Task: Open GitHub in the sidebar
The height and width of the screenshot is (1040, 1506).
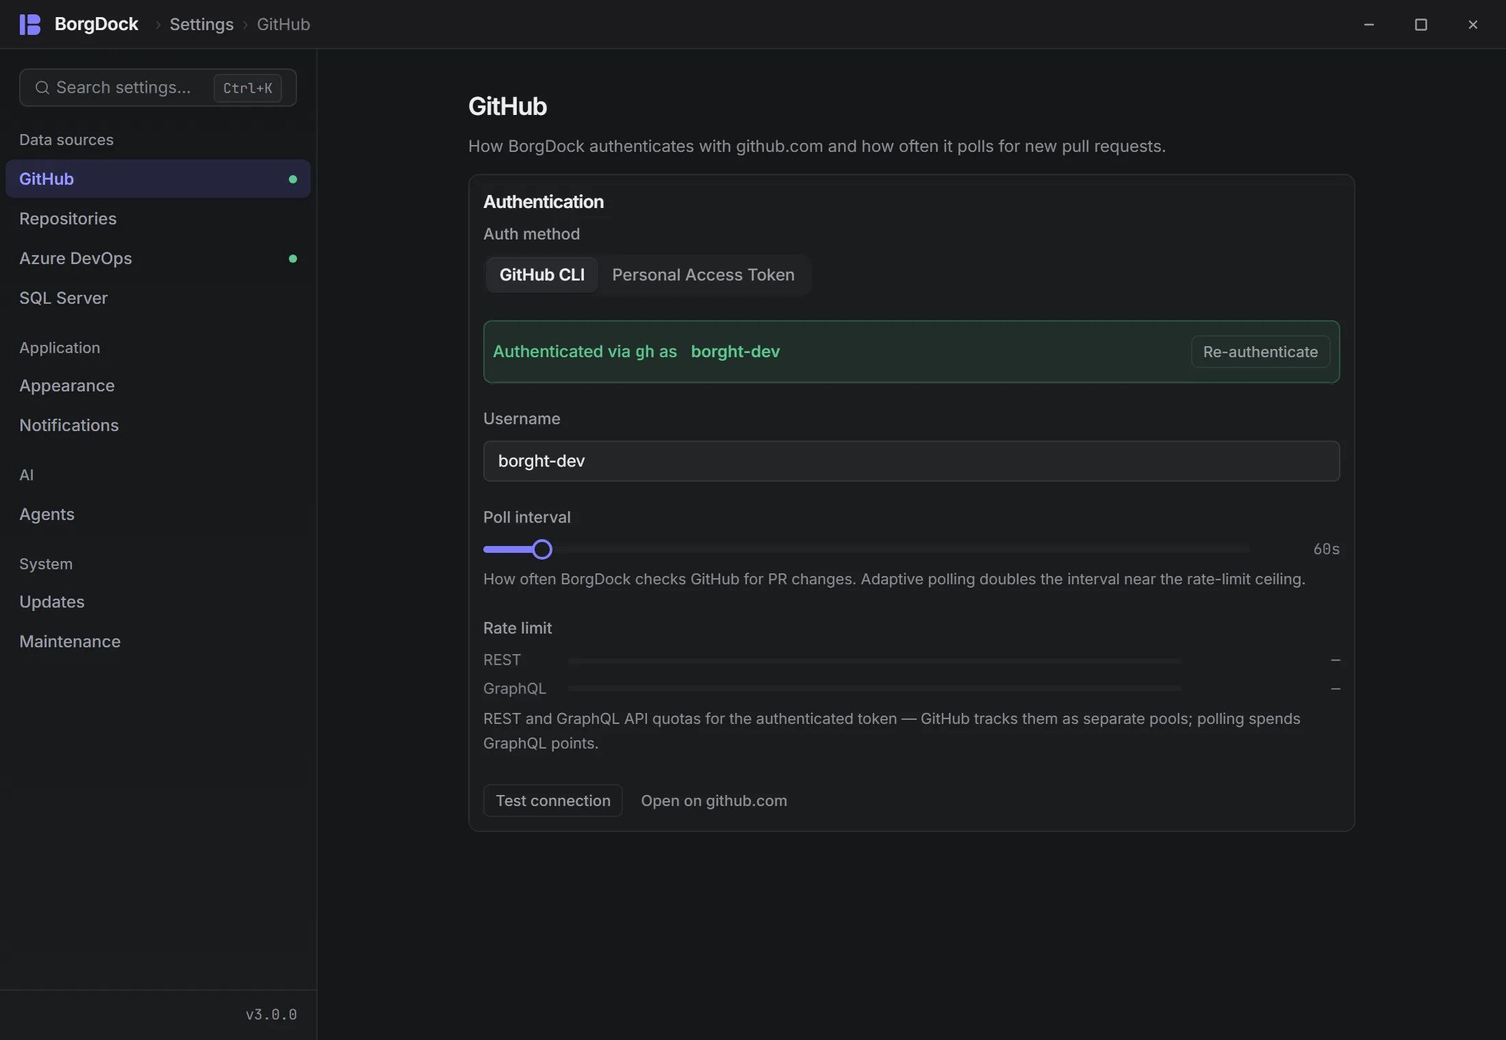Action: pos(158,179)
